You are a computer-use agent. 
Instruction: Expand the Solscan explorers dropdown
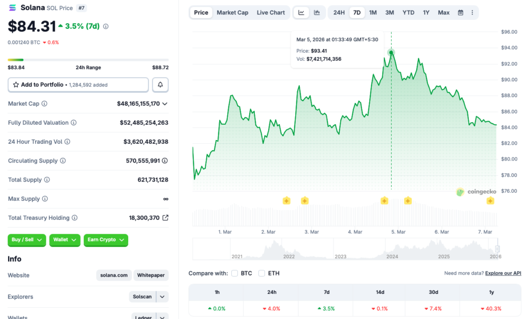click(x=161, y=297)
